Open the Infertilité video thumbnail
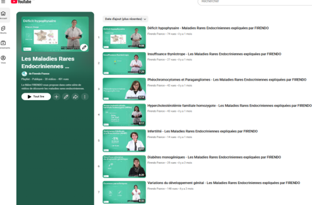The image size is (312, 205). (124, 140)
